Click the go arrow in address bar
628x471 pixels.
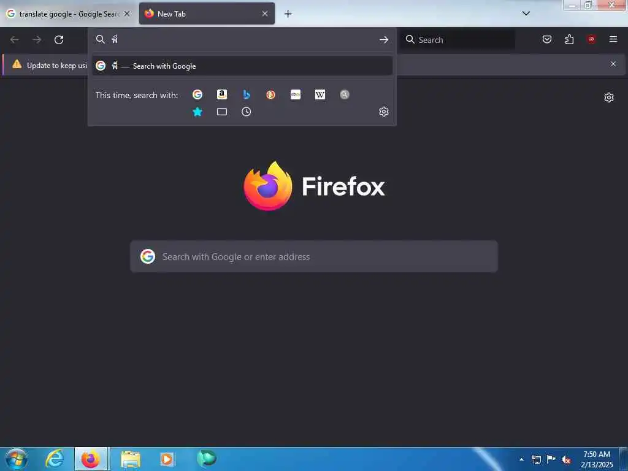(384, 40)
